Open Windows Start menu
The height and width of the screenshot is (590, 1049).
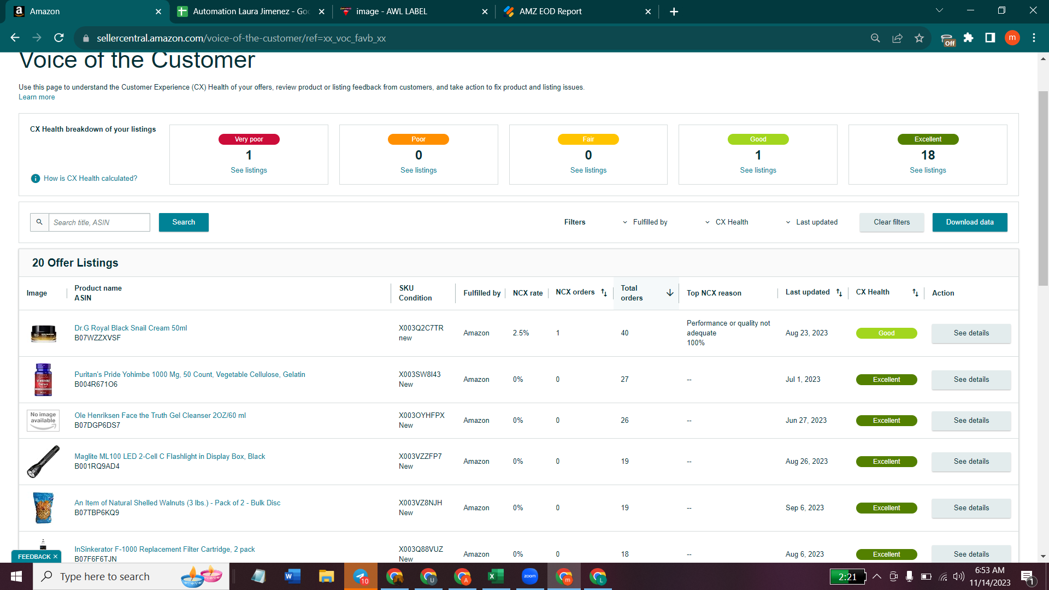pyautogui.click(x=16, y=576)
